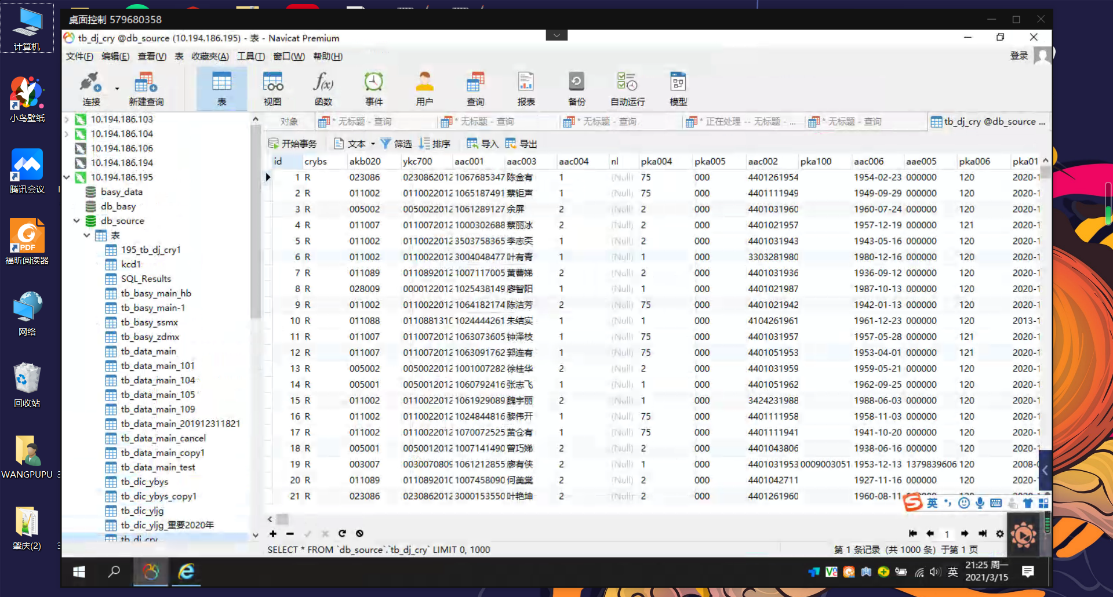Click the Import (导入) button
This screenshot has height=597, width=1113.
(x=482, y=144)
